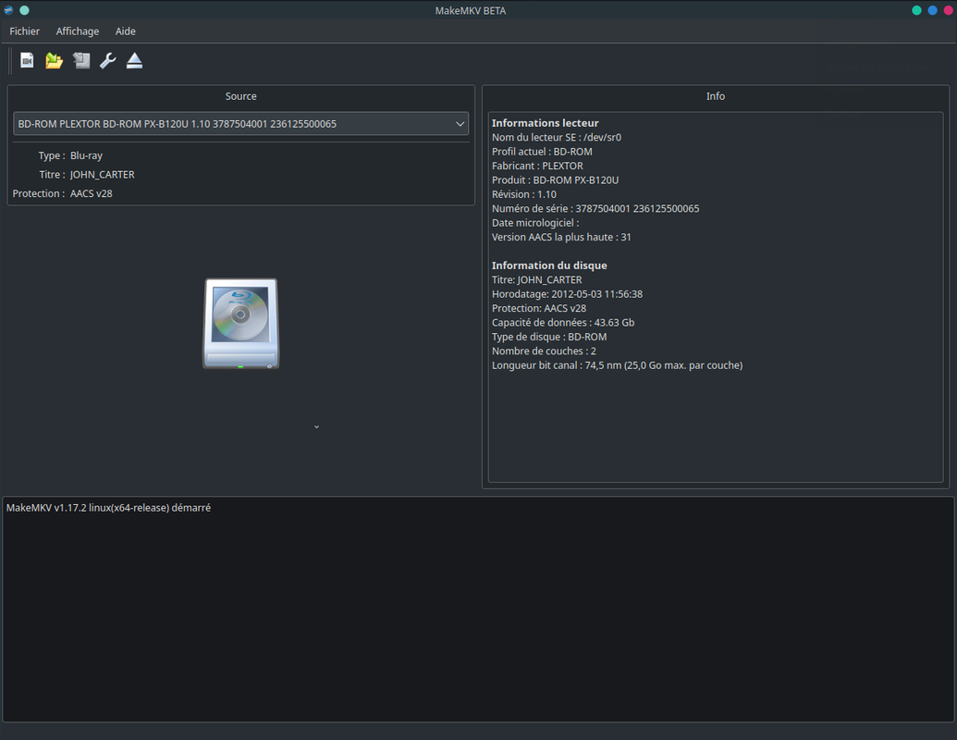Open Preferences via the wrench icon
This screenshot has width=957, height=740.
pos(108,60)
